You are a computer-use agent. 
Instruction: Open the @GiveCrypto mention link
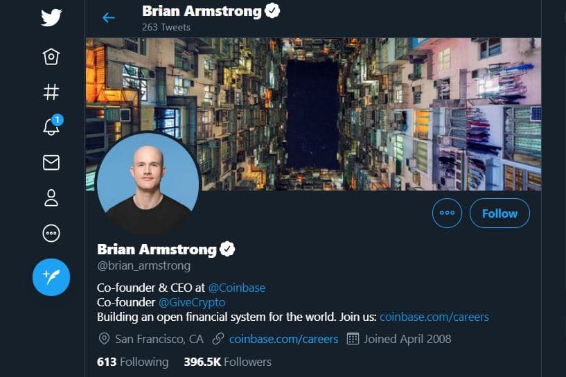coord(192,302)
